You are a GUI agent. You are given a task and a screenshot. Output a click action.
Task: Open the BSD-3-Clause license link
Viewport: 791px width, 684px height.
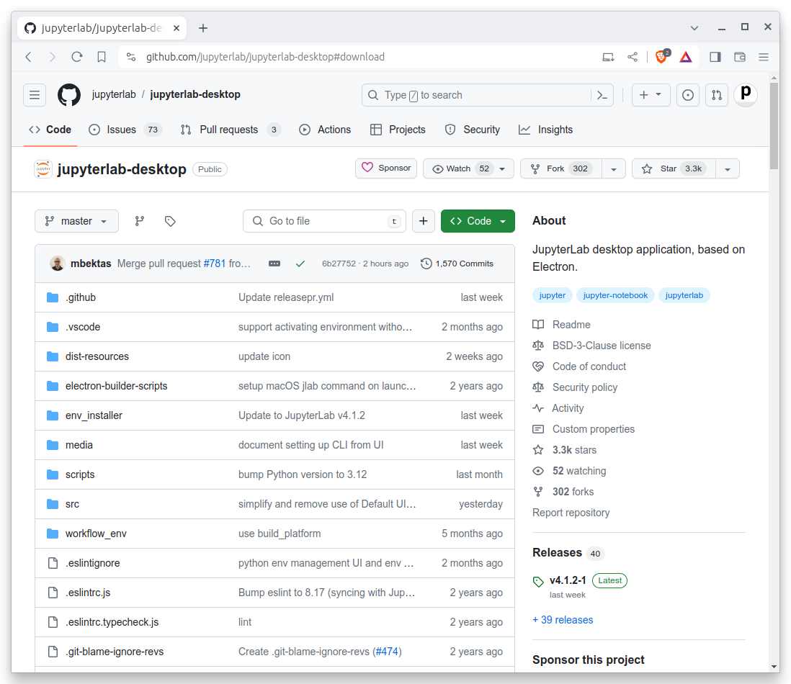pos(602,346)
